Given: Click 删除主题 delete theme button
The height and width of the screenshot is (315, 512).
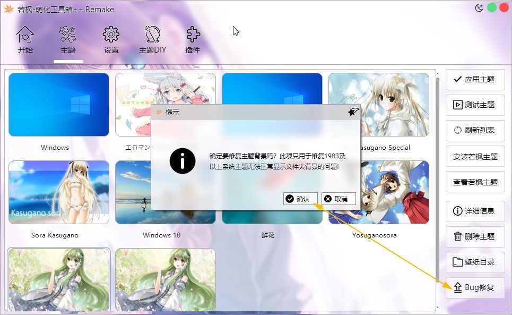Looking at the screenshot, I should pyautogui.click(x=475, y=236).
